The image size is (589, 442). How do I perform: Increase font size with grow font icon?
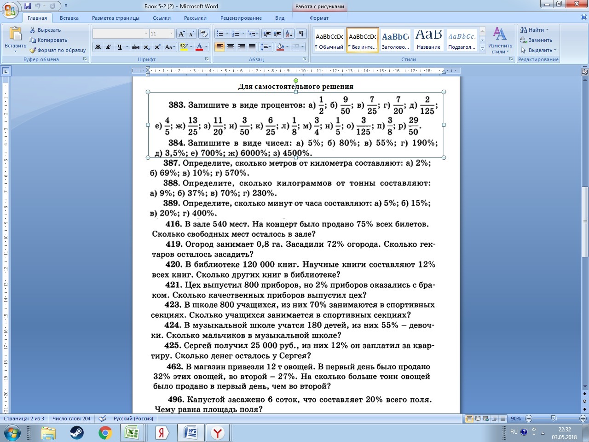(182, 34)
